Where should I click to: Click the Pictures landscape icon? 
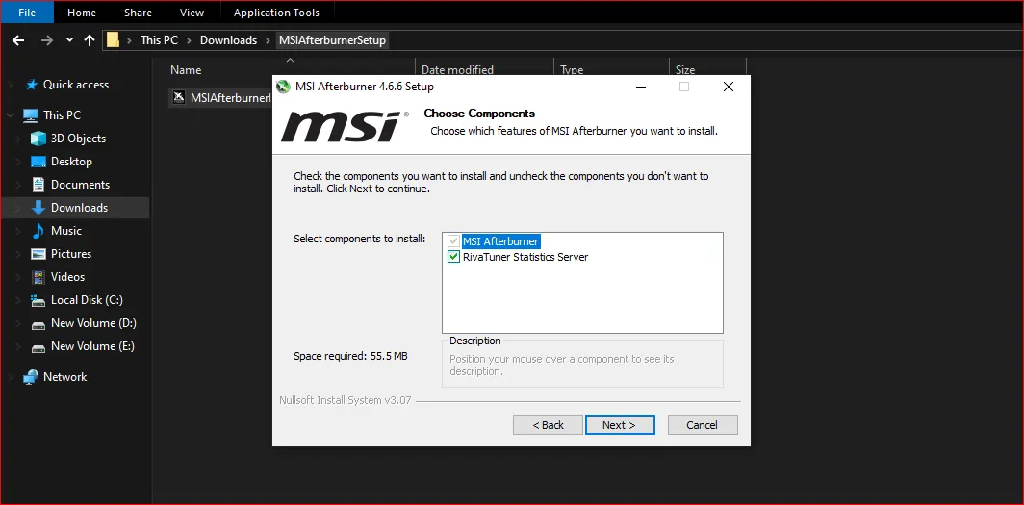[38, 254]
